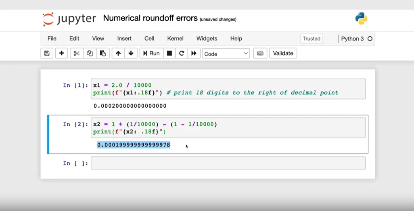Open the Help menu
This screenshot has width=414, height=211.
(236, 39)
